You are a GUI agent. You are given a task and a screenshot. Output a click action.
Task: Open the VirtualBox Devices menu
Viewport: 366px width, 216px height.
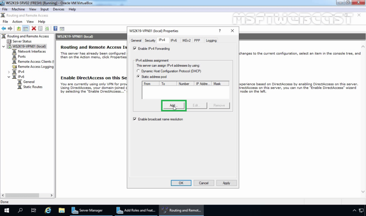coord(58,9)
